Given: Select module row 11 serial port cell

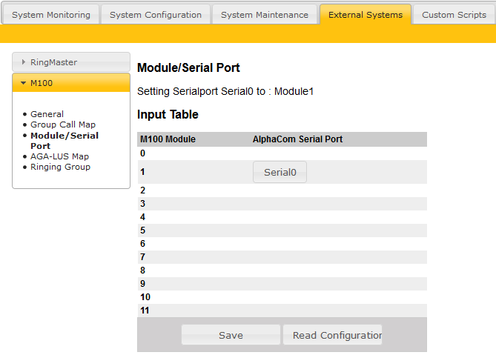Looking at the screenshot, I should [338, 311].
